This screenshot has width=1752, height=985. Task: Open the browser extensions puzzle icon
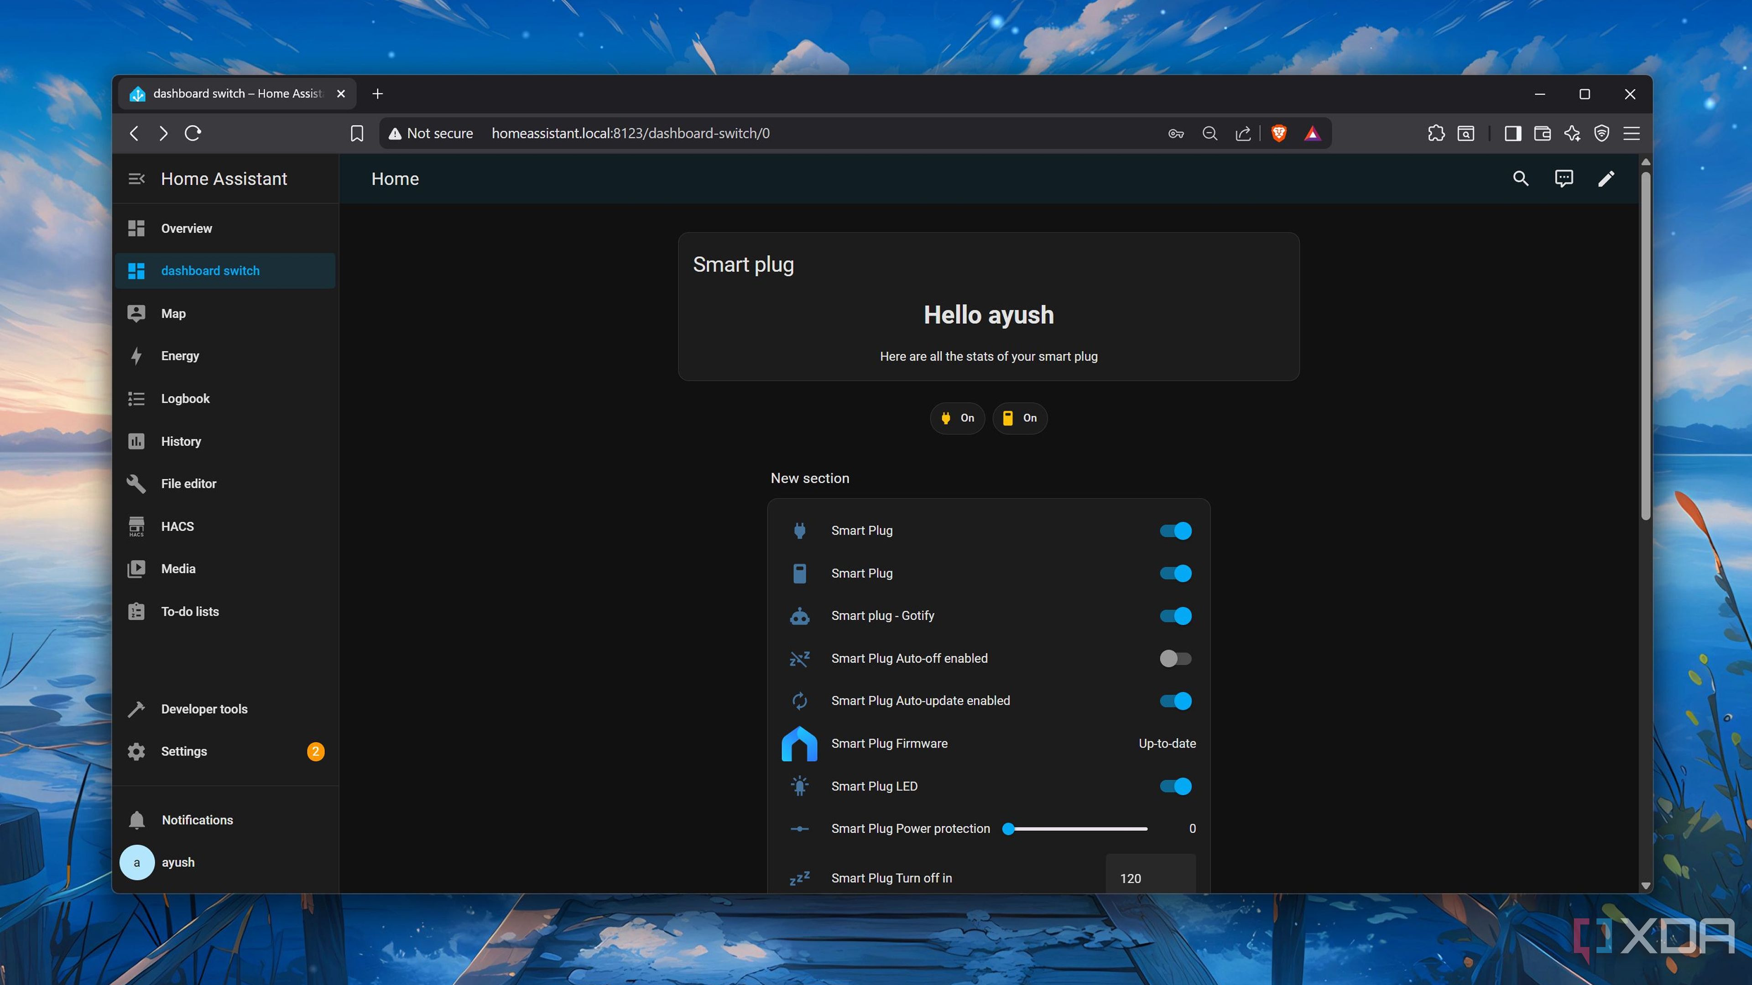[x=1436, y=133]
